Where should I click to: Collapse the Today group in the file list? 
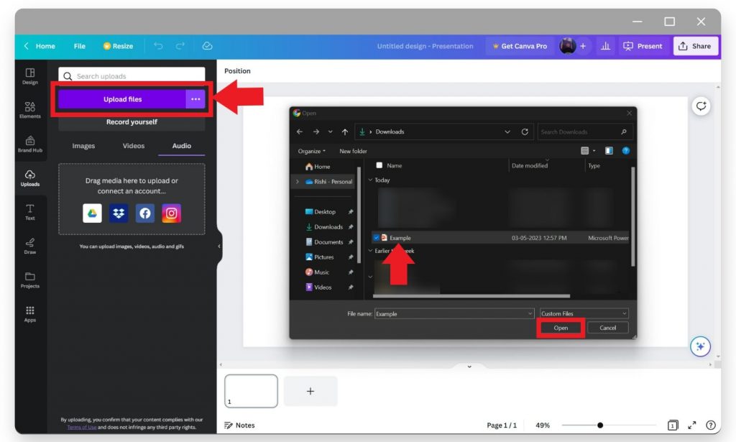click(x=371, y=180)
